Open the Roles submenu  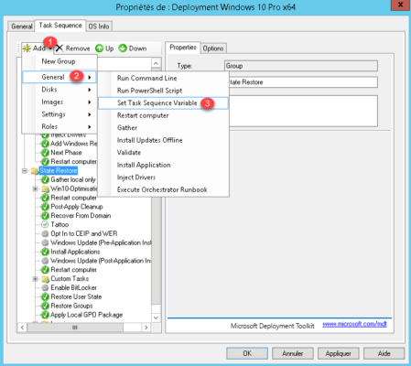point(59,126)
